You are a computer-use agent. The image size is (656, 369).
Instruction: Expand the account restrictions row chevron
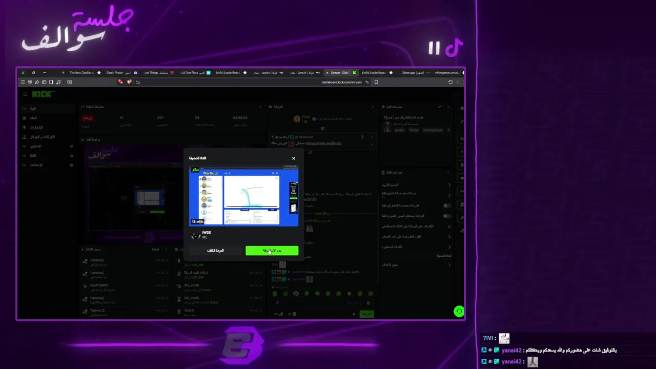(449, 237)
